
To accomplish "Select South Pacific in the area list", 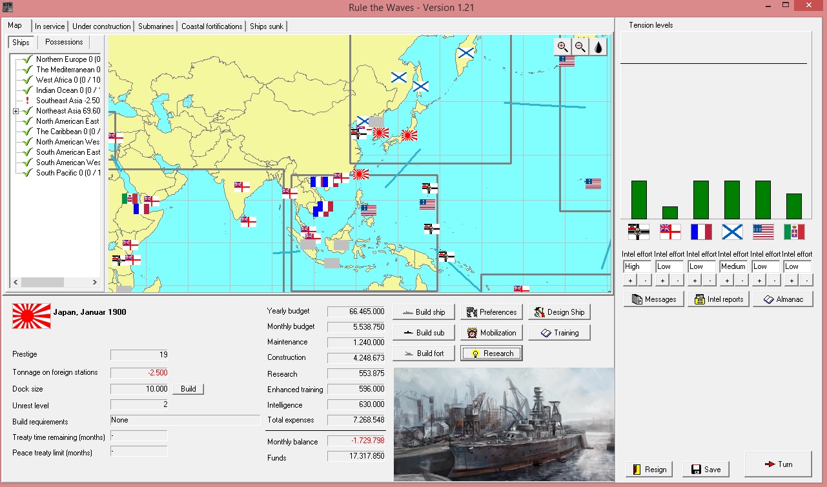I will coord(68,173).
